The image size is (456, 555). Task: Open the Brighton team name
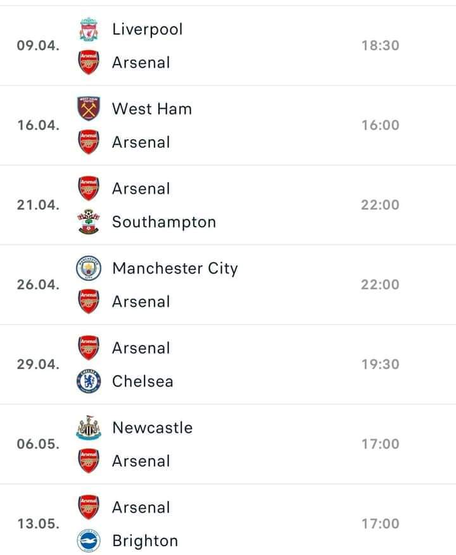(x=145, y=541)
